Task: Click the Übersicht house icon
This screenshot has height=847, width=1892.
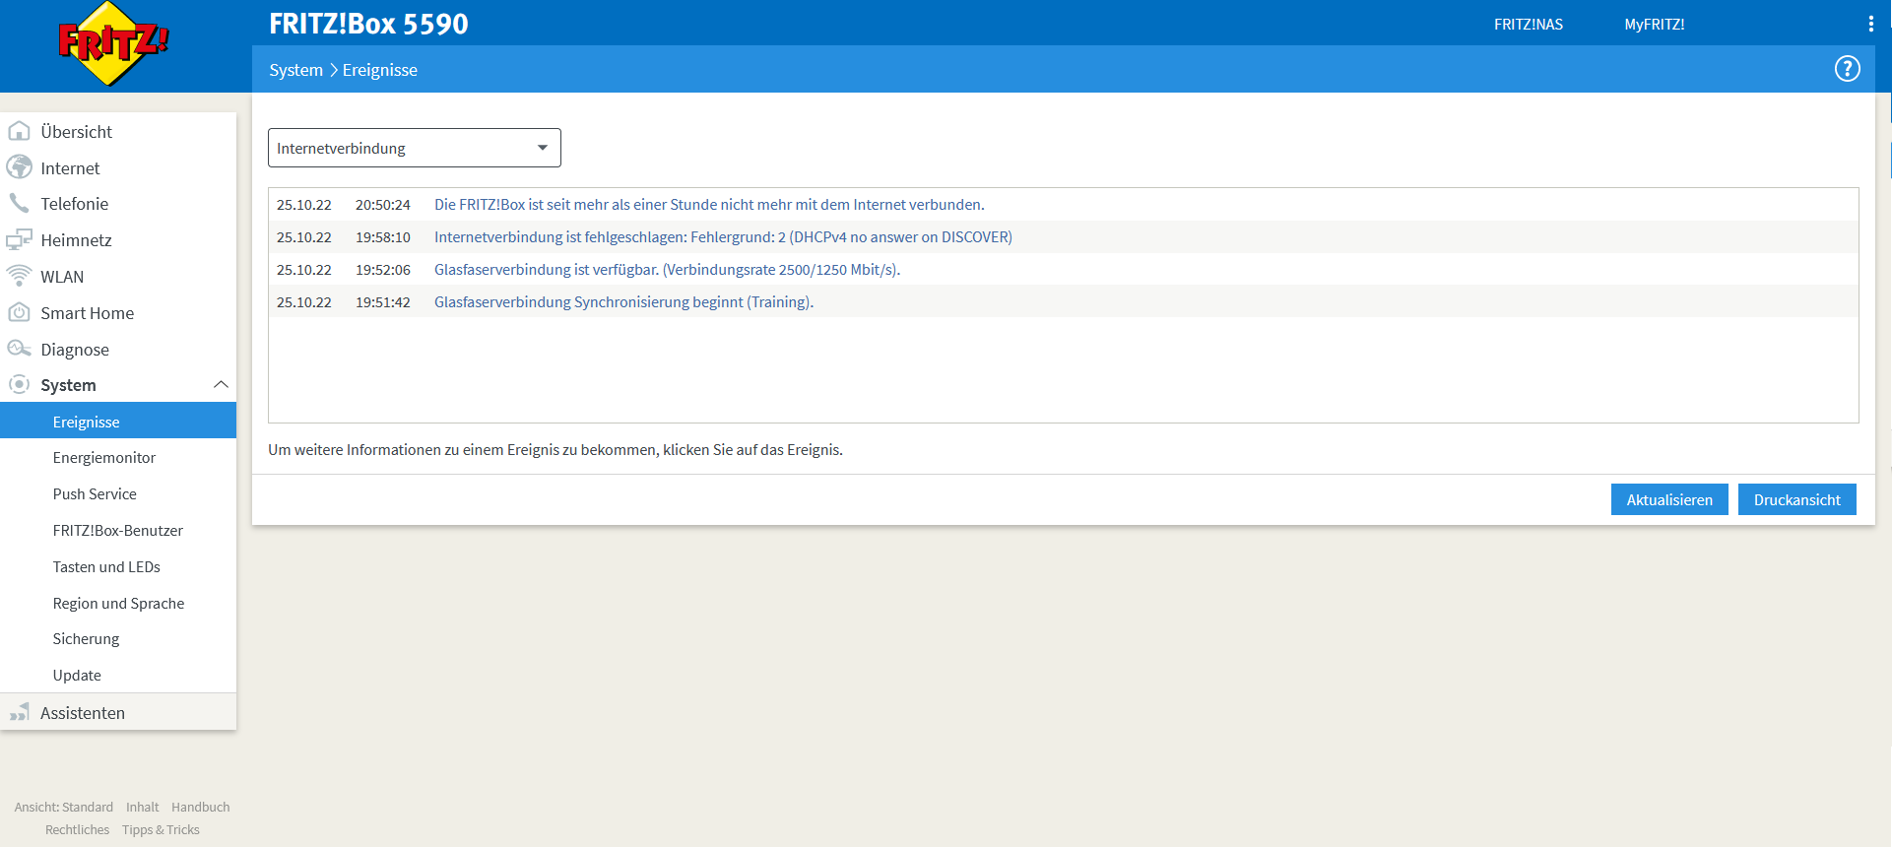Action: point(19,131)
